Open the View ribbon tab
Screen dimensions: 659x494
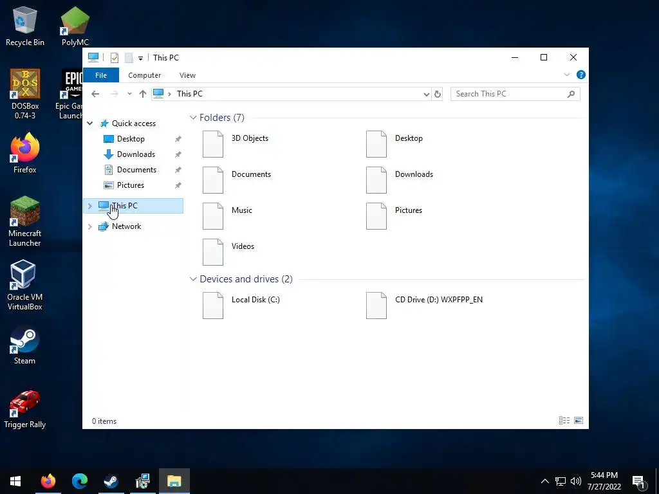coord(187,75)
